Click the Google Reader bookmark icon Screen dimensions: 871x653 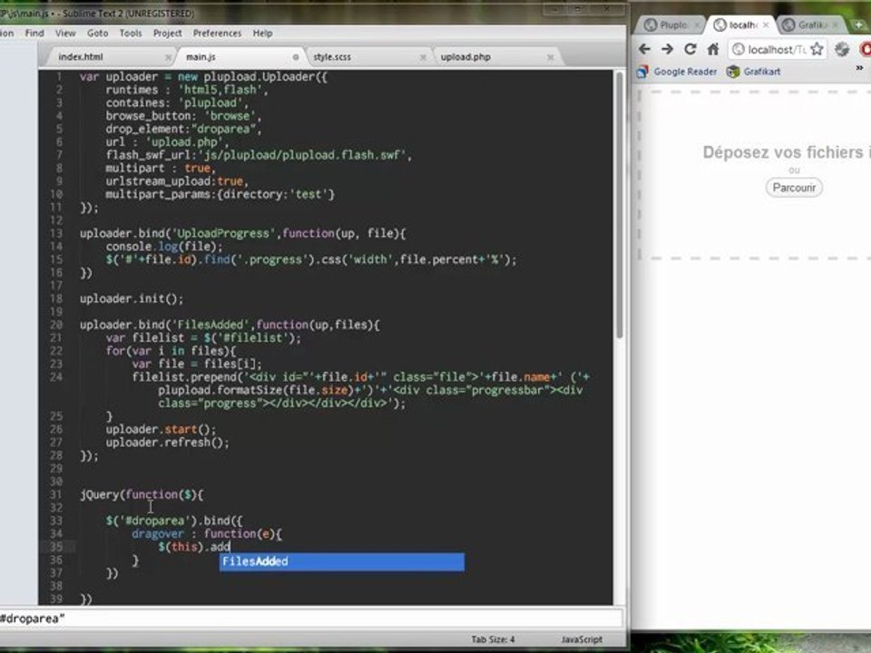(642, 72)
